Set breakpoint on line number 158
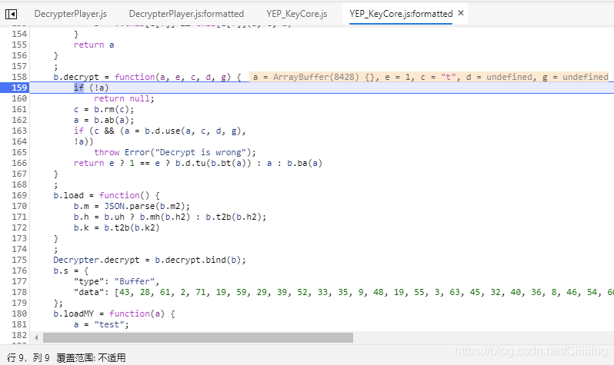This screenshot has width=614, height=365. point(19,77)
